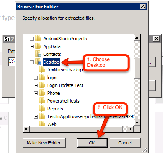Click the Powershell tests folder icon

(42, 101)
